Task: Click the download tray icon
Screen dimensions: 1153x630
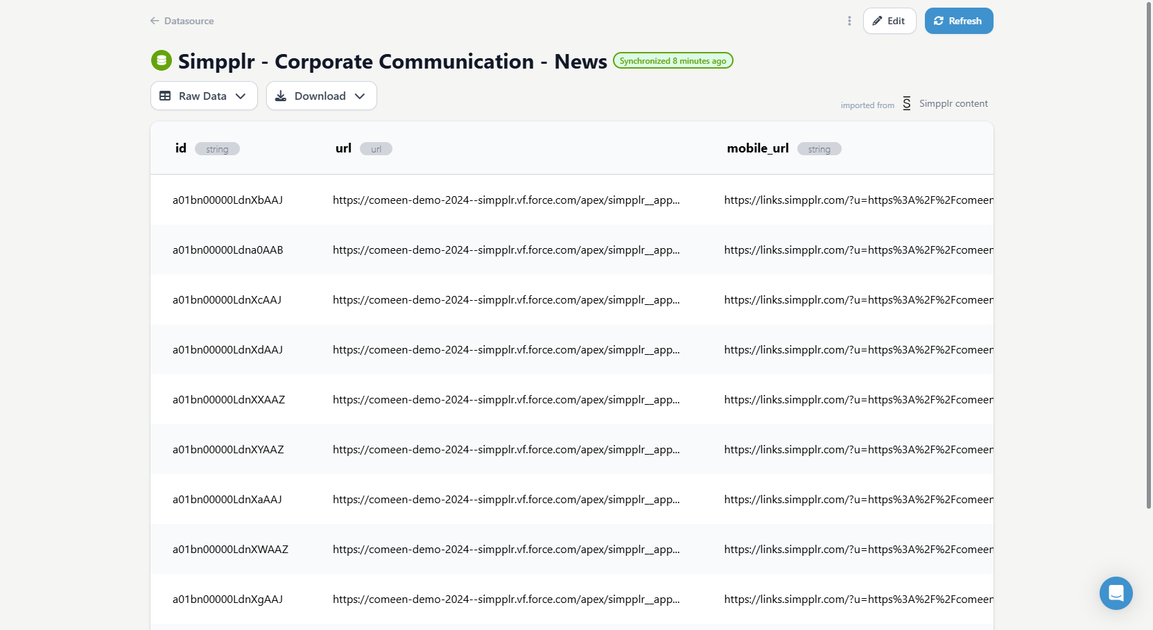Action: (x=281, y=96)
